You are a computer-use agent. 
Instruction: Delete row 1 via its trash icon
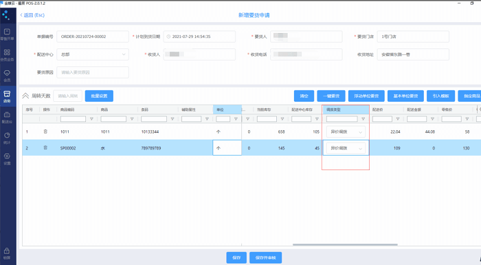(x=45, y=131)
